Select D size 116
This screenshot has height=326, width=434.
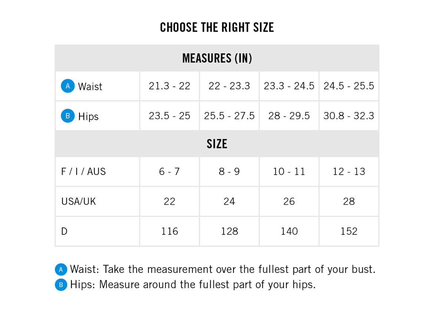[x=170, y=231]
